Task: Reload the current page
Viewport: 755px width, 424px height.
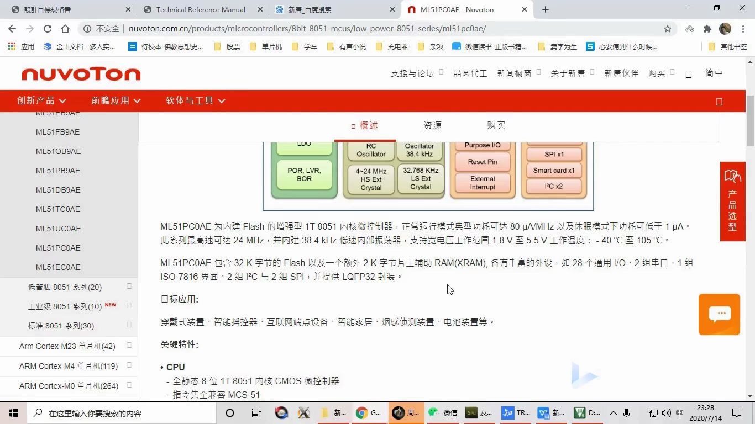Action: coord(48,29)
